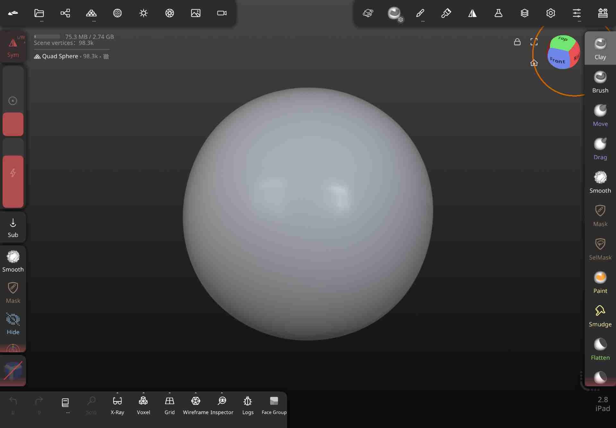Image resolution: width=616 pixels, height=428 pixels.
Task: Select the Drag tool
Action: [x=600, y=149]
